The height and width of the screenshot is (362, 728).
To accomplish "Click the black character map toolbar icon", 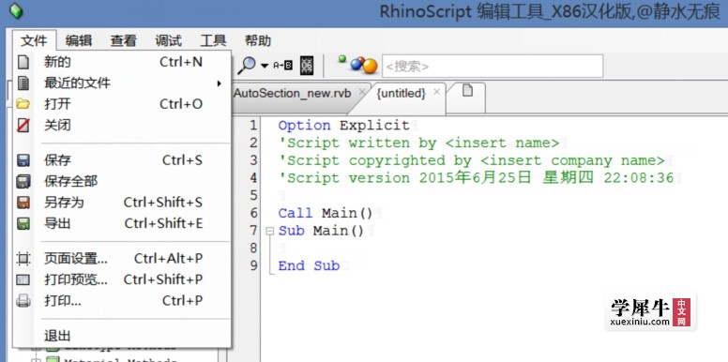I will [307, 66].
